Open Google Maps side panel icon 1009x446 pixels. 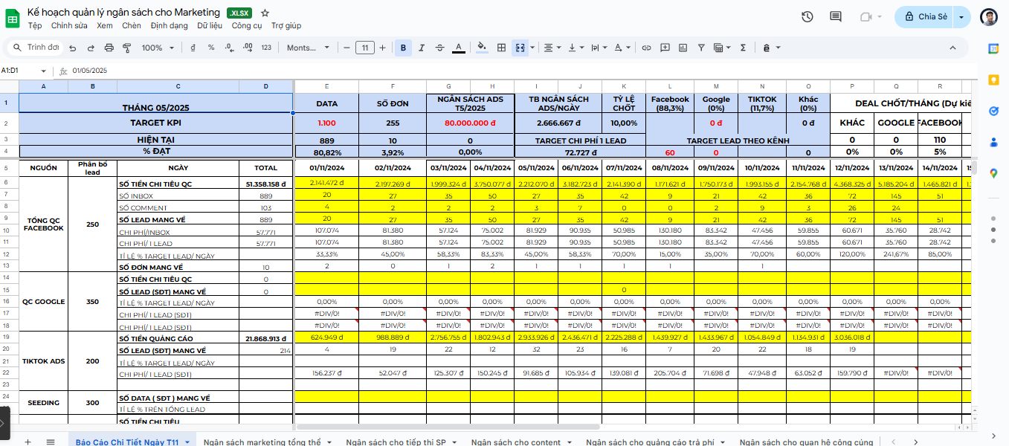(993, 173)
